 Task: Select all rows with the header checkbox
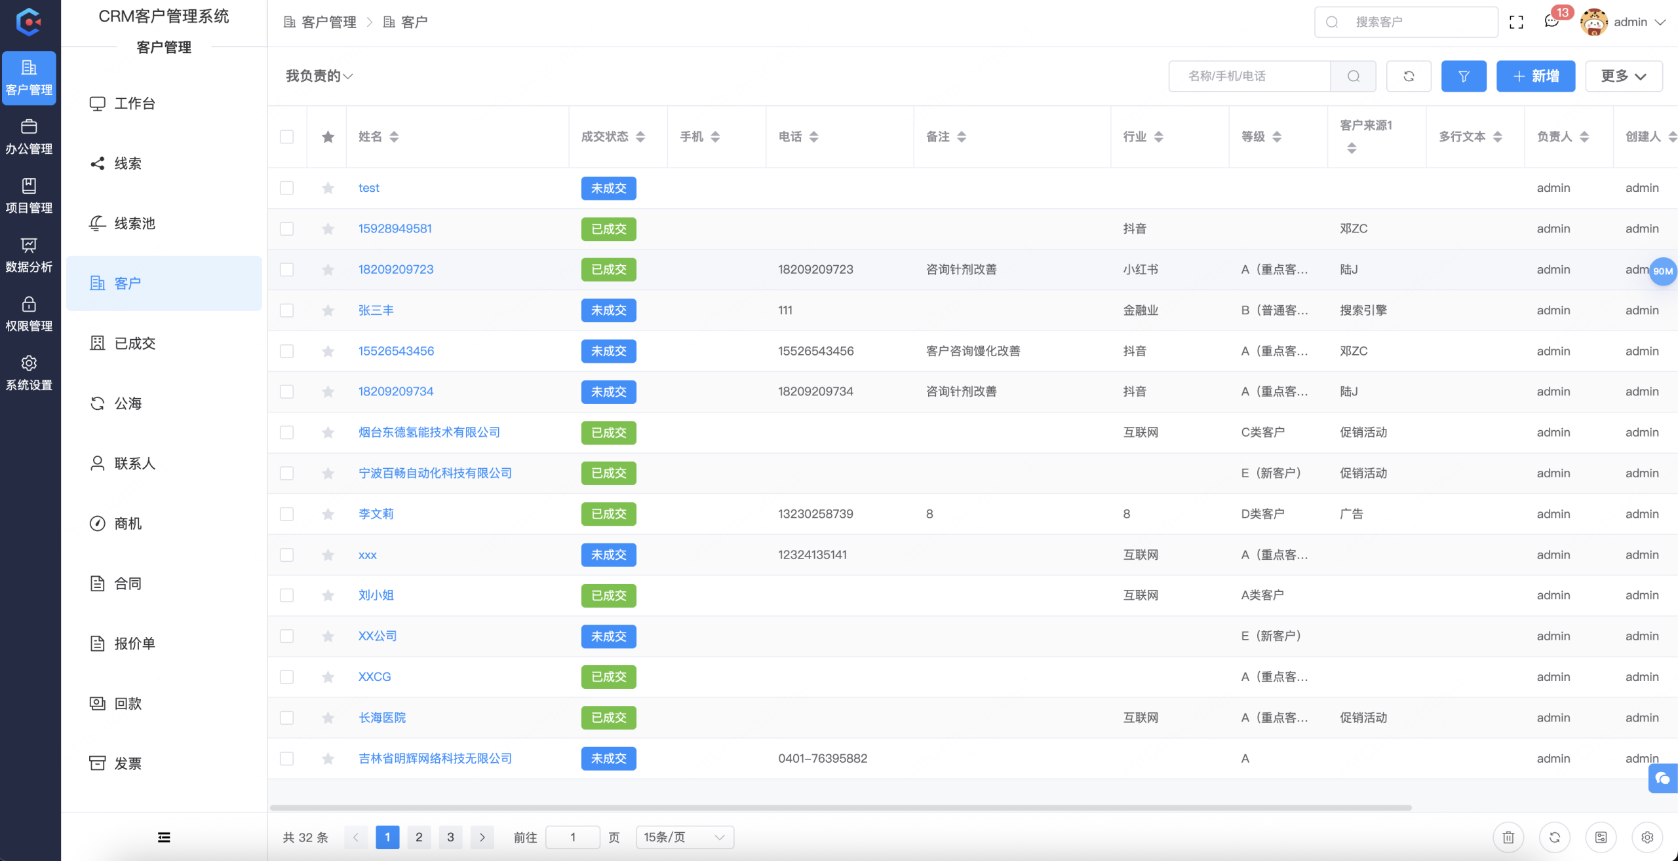pos(286,136)
